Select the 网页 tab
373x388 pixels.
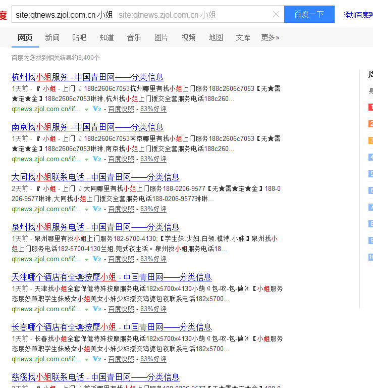[x=25, y=37]
